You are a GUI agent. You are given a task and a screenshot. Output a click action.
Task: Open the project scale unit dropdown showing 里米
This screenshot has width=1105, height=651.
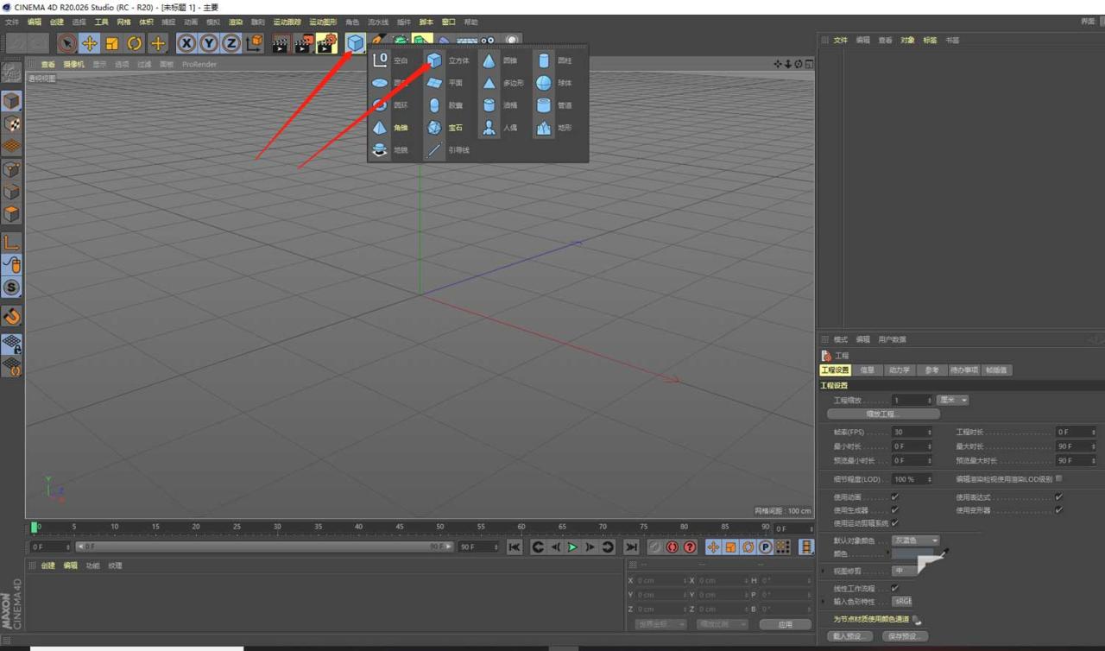pyautogui.click(x=952, y=400)
